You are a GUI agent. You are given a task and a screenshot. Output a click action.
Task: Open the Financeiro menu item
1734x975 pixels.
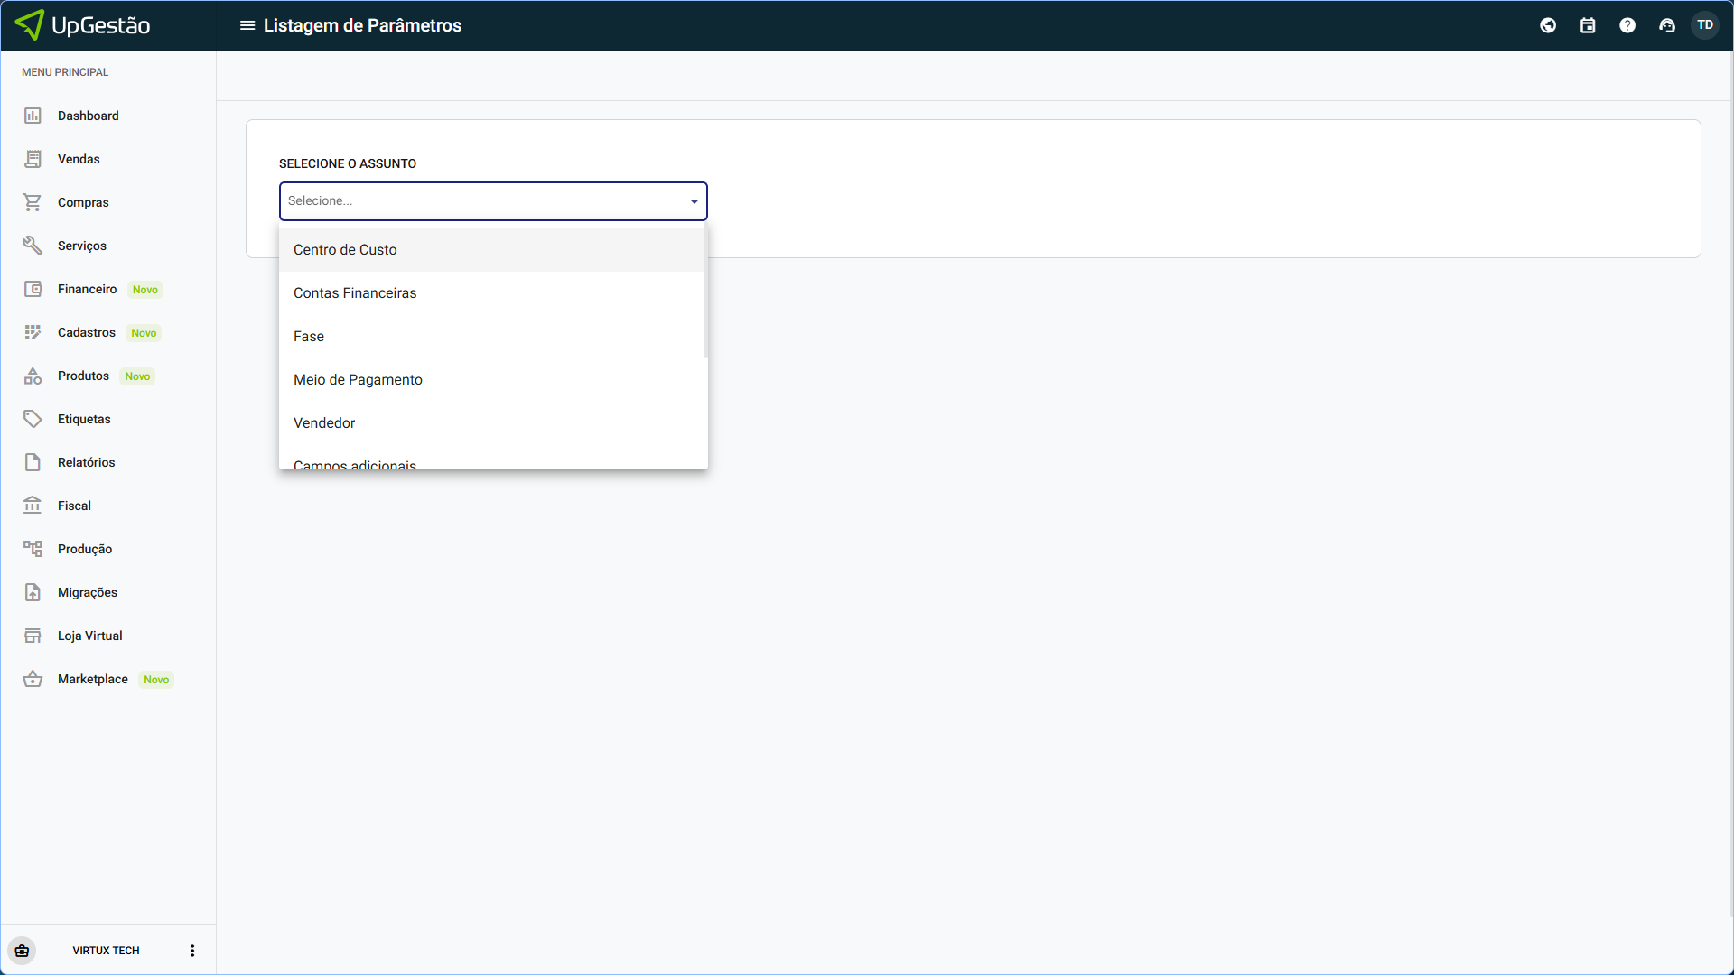87,289
